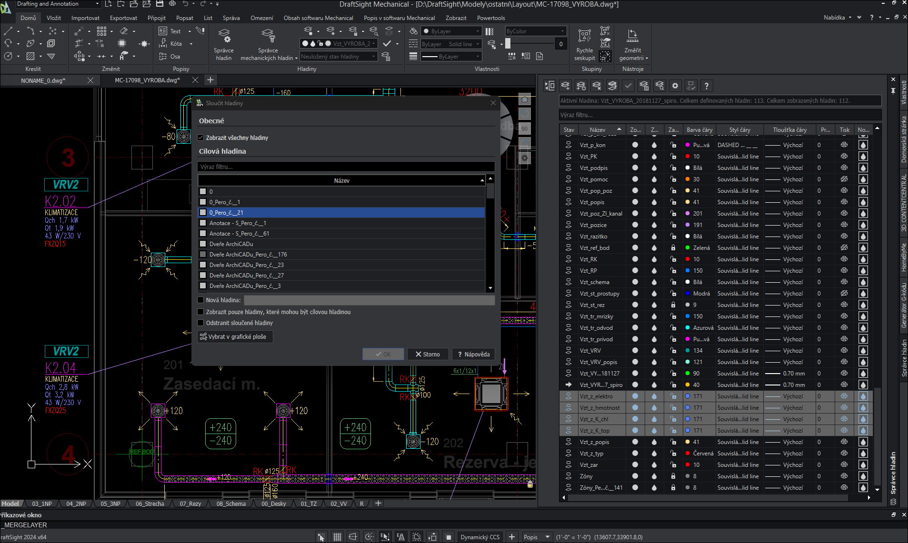Click help question mark in layer panel
The image size is (908, 543).
tap(707, 86)
